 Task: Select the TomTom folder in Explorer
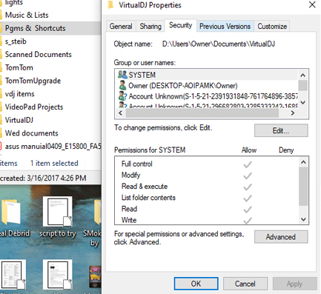(19, 67)
